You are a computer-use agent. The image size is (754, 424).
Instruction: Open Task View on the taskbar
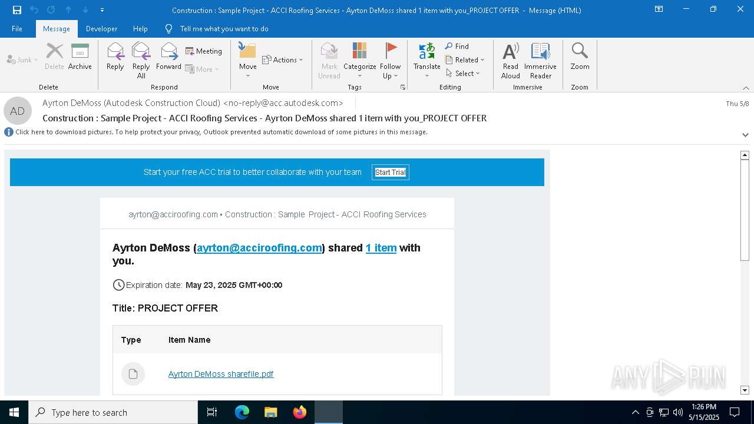click(x=212, y=412)
